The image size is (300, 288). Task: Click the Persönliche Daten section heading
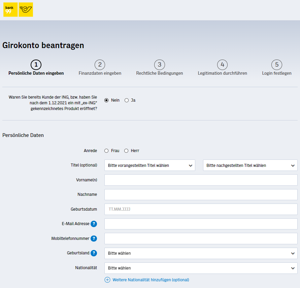click(23, 135)
